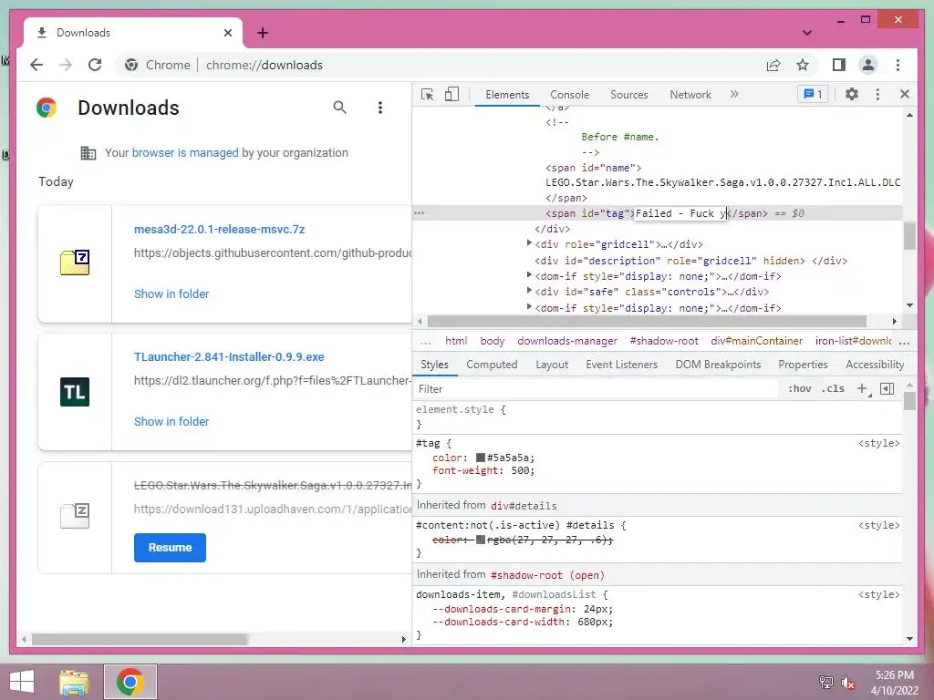Switch to the Network panel tab
934x700 pixels.
click(x=690, y=95)
